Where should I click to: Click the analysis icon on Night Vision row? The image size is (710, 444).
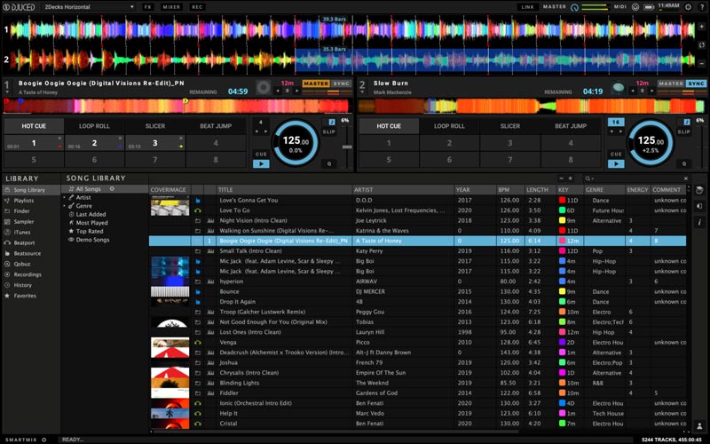pyautogui.click(x=210, y=220)
